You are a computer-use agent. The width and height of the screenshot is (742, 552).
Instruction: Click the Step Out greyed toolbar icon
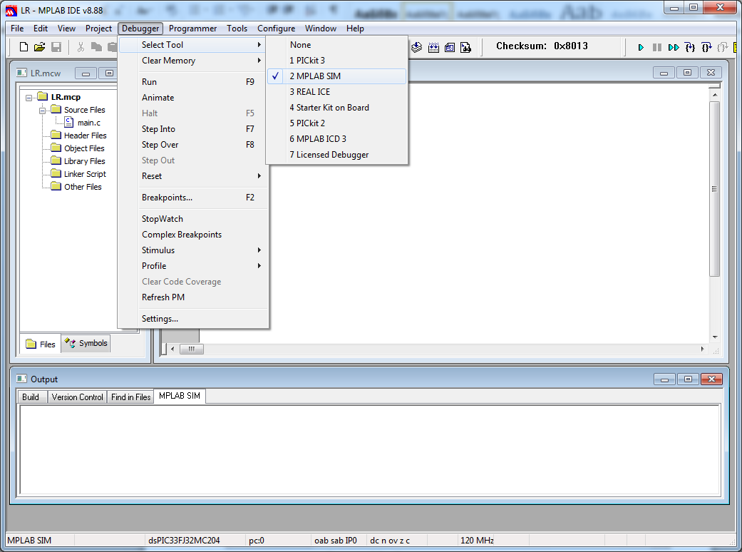click(x=723, y=47)
